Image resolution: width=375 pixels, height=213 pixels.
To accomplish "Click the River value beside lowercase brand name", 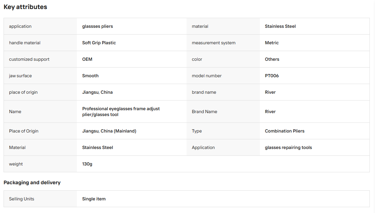I will [x=270, y=92].
